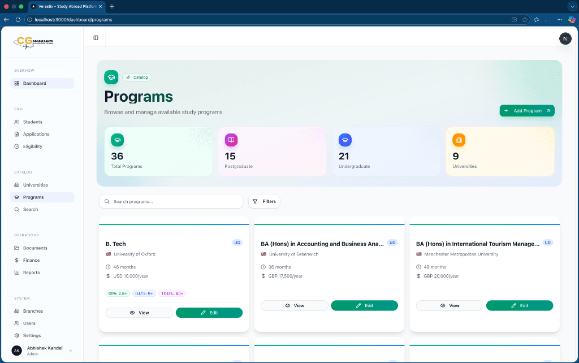This screenshot has height=363, width=579.
Task: Click the CG Consultants logo
Action: click(x=34, y=42)
